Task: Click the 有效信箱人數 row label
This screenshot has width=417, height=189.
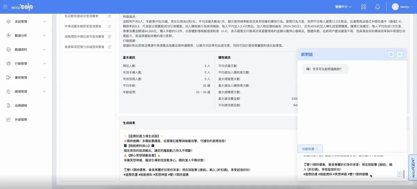Action: pyautogui.click(x=132, y=79)
